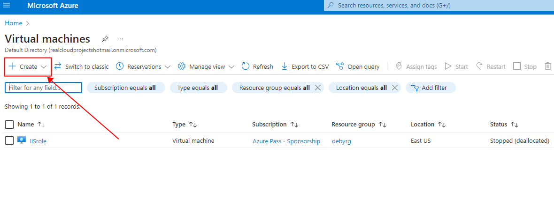Pin the Virtual machines page
The width and height of the screenshot is (554, 199).
(105, 39)
